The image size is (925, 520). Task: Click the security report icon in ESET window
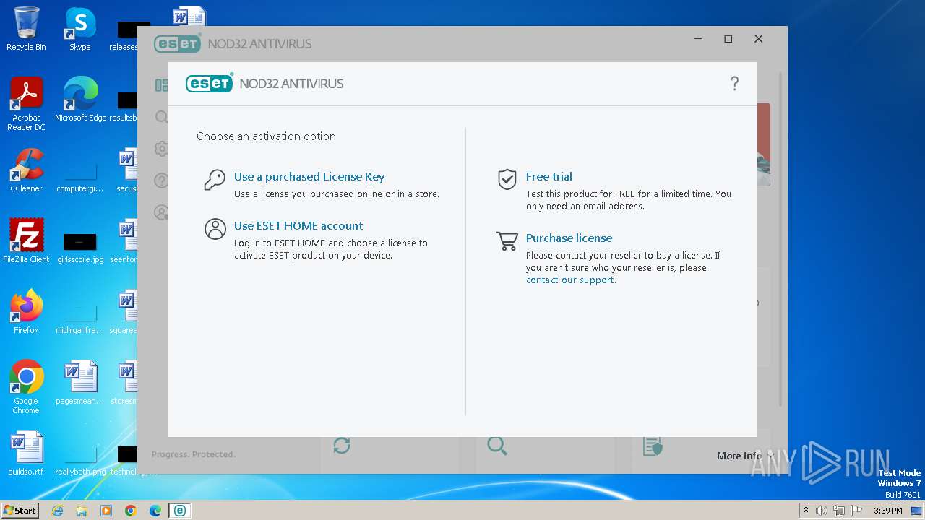click(x=653, y=446)
